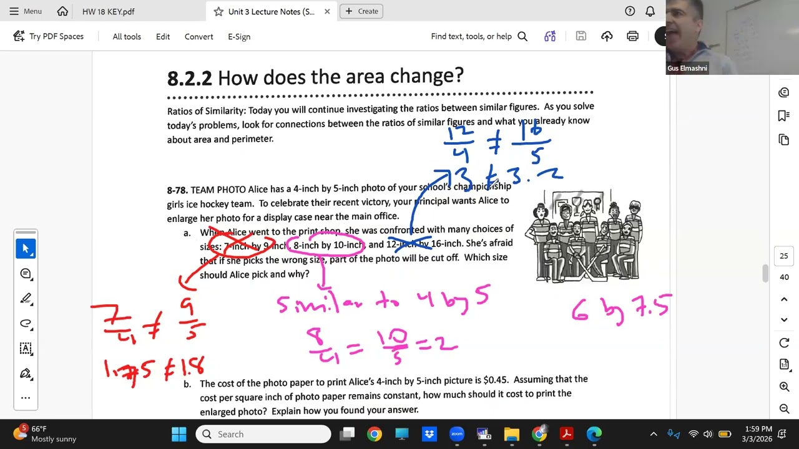Close the Unit 3 Lecture Notes tab

tap(327, 11)
